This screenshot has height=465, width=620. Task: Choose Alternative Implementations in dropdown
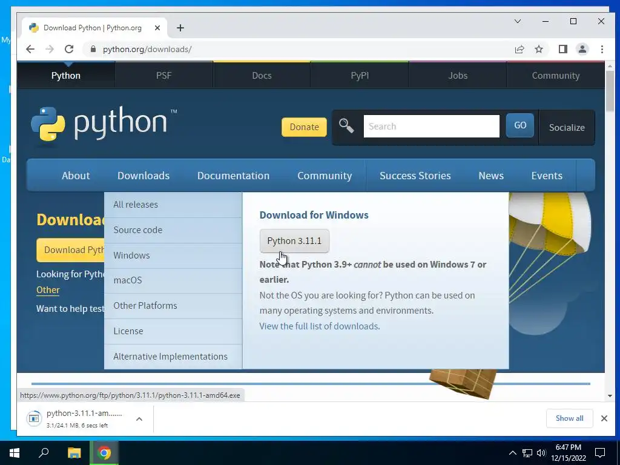(x=173, y=357)
